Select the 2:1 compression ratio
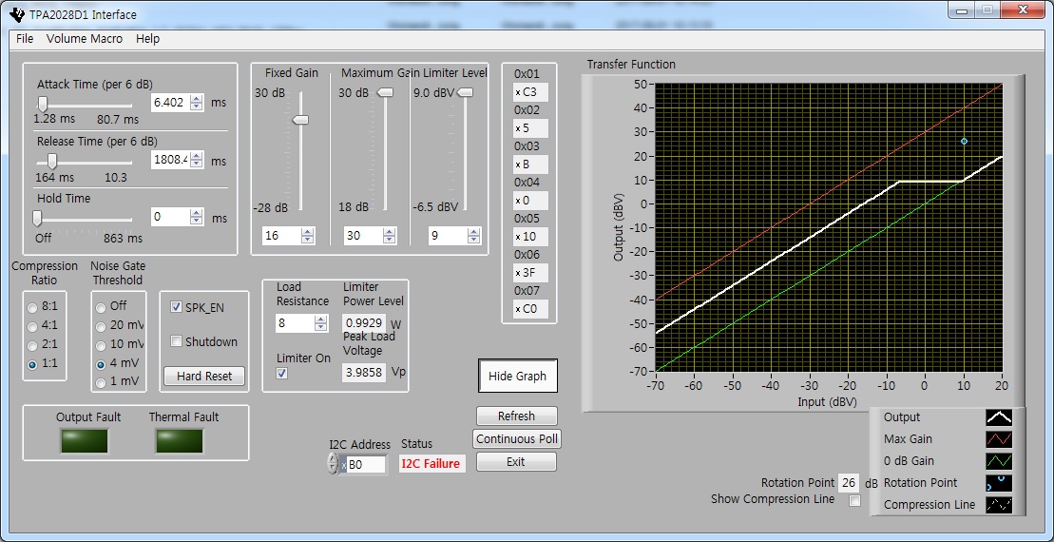 click(32, 345)
